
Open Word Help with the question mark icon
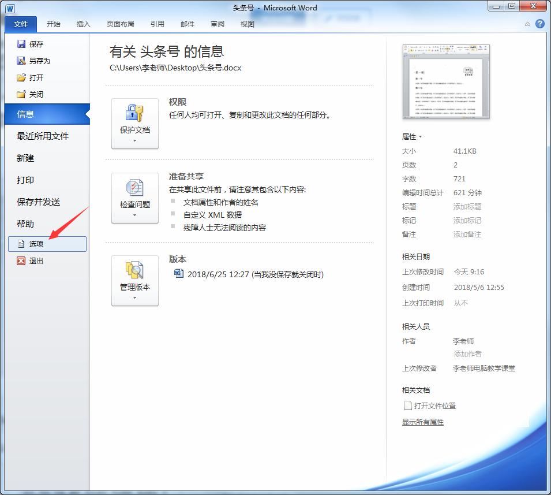click(540, 24)
